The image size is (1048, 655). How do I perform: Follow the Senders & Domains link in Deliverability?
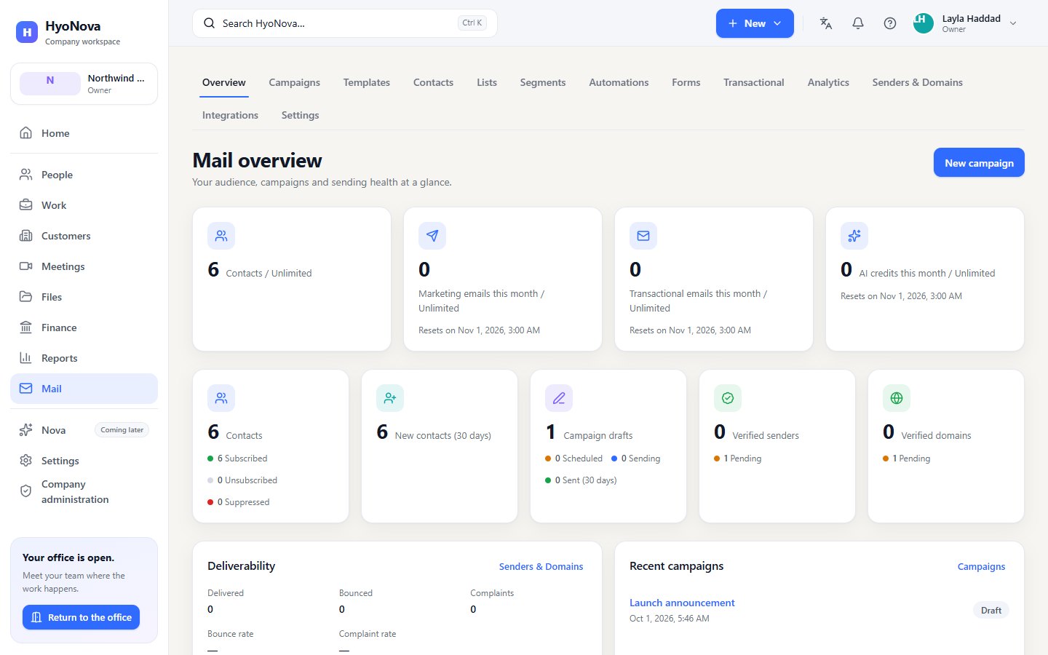541,566
